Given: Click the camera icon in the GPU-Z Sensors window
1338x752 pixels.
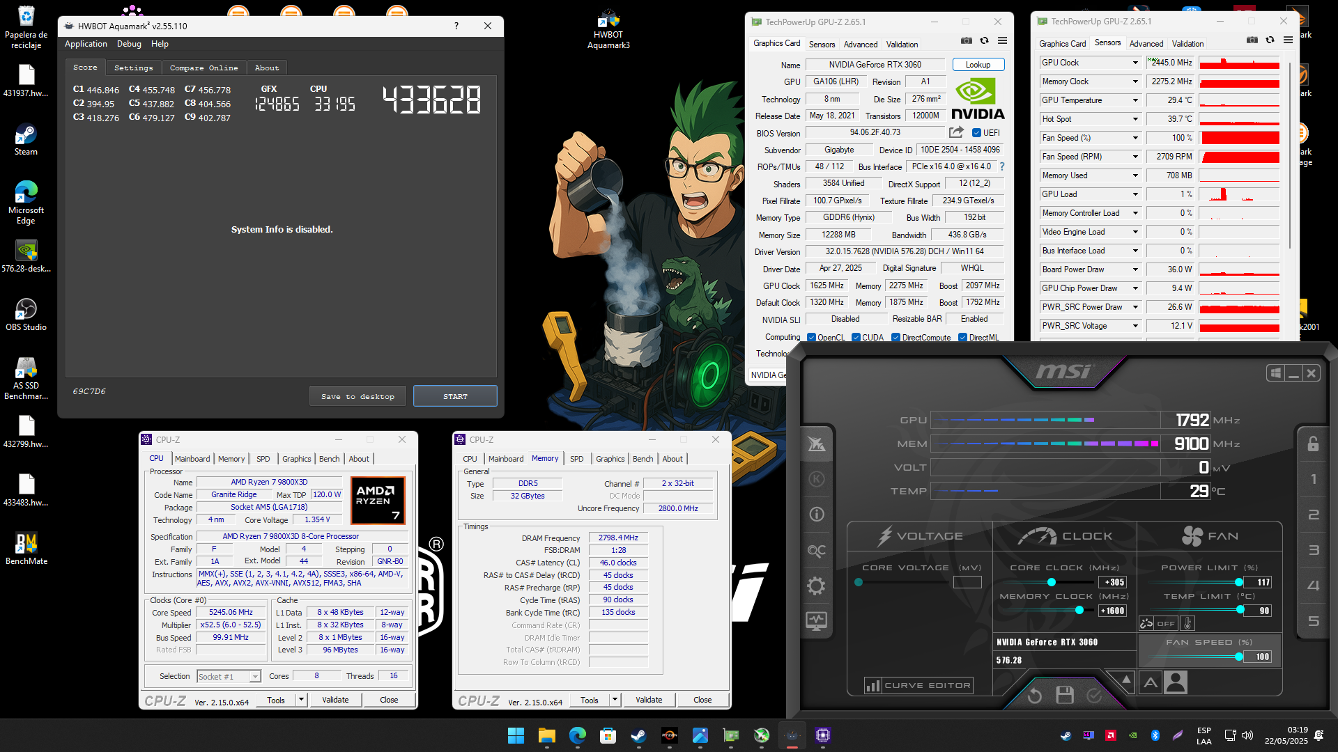Looking at the screenshot, I should pyautogui.click(x=1252, y=40).
